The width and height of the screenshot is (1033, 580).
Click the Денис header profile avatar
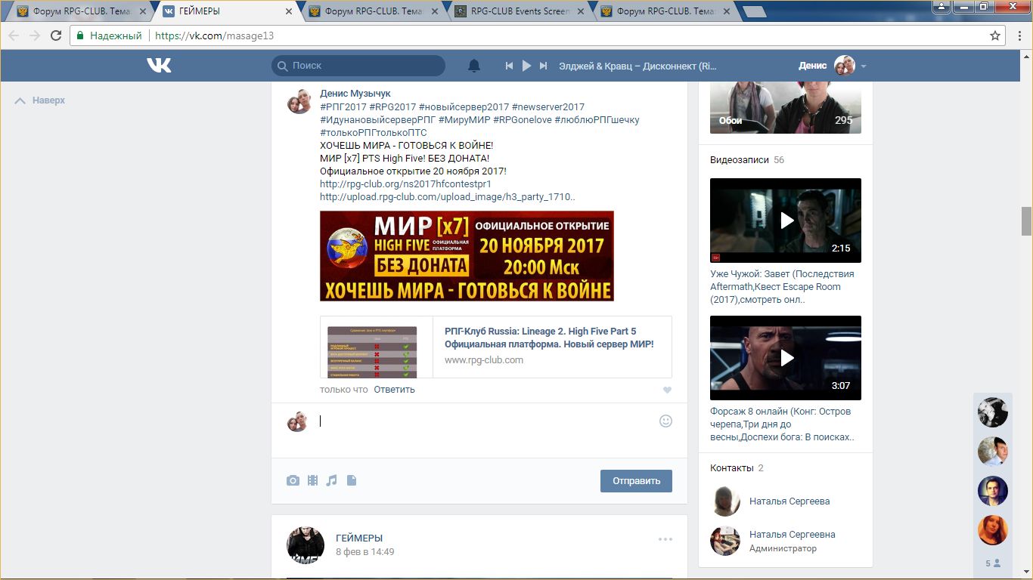pyautogui.click(x=844, y=66)
